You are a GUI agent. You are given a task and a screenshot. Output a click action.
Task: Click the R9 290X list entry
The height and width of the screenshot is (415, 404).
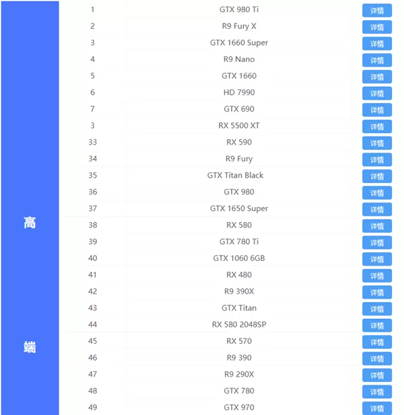tap(239, 374)
